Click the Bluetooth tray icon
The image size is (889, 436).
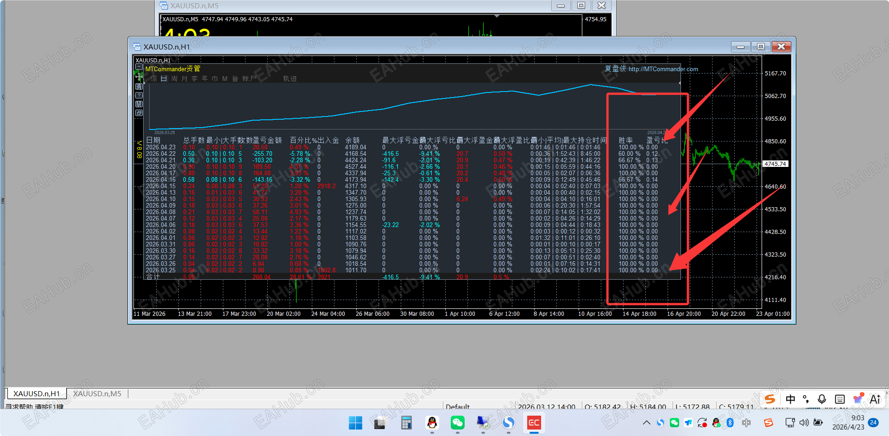[730, 423]
